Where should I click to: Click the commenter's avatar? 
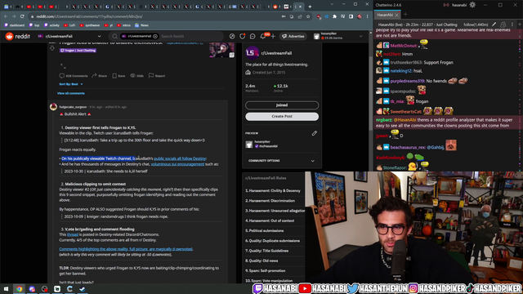[53, 107]
